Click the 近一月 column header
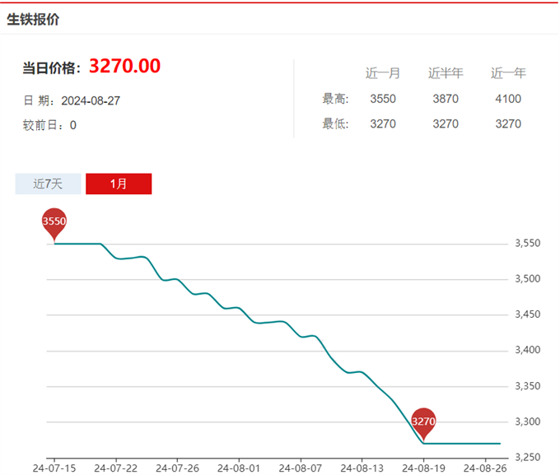Viewport: 560px width, 475px height. [x=383, y=73]
